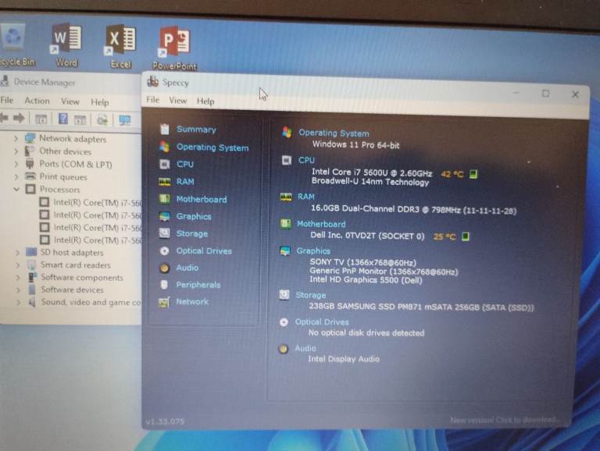Click the motherboard temperature indicator icon
Viewport: 600px width, 451px height.
466,236
